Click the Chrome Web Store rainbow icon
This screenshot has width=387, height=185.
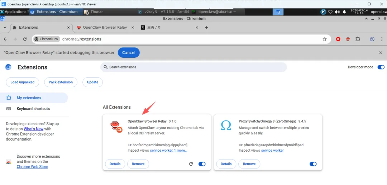tap(8, 162)
